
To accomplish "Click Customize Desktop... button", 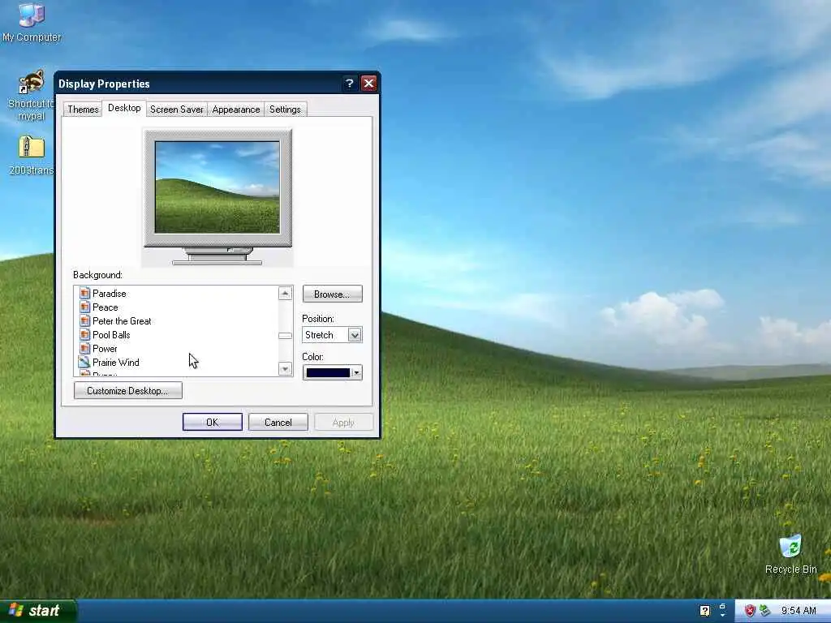I will 127,390.
